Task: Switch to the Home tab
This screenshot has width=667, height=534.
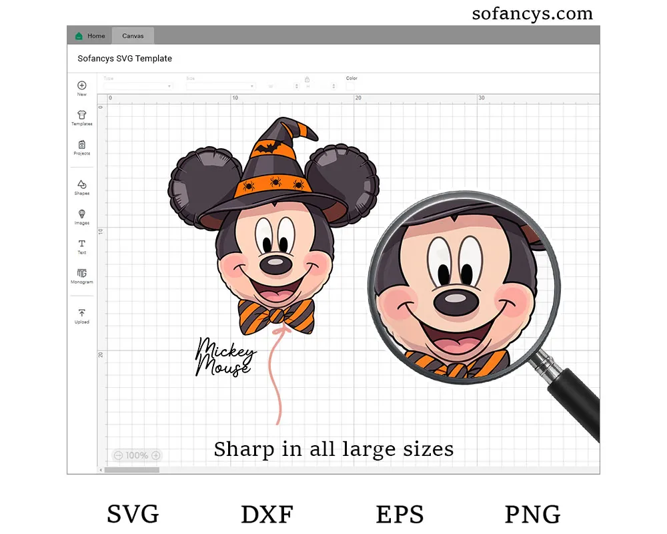Action: coord(90,36)
